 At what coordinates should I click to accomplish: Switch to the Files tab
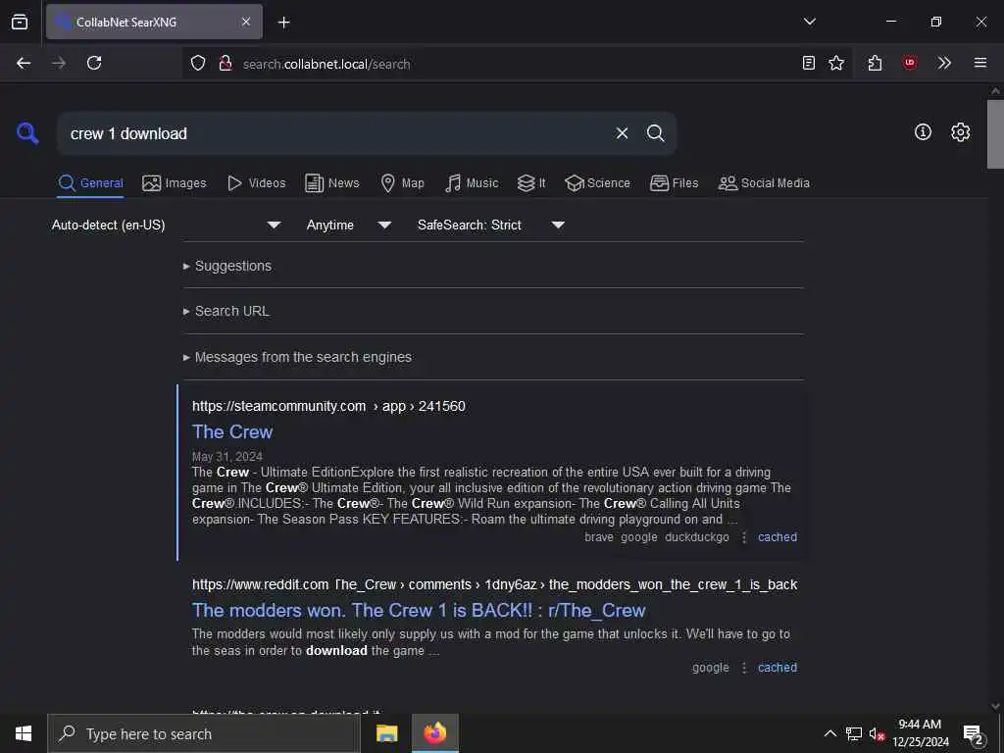tap(674, 183)
